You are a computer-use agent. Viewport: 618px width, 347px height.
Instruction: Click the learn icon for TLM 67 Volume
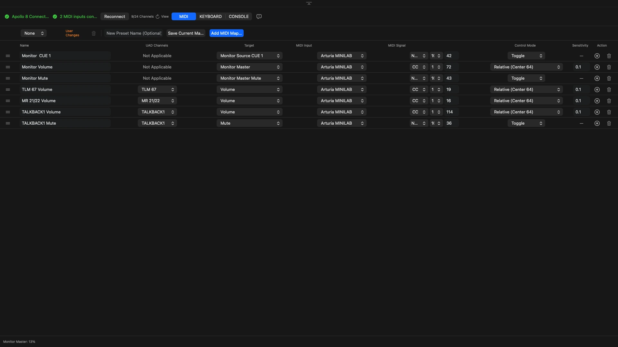tap(597, 90)
